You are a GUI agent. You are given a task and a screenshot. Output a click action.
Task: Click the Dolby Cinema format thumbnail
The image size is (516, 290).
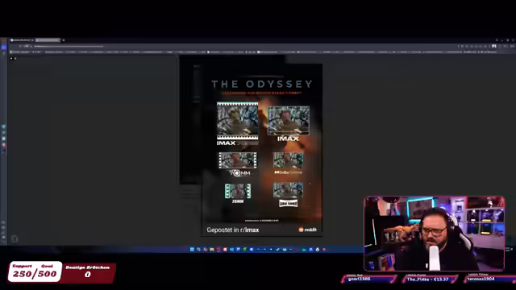tap(288, 160)
